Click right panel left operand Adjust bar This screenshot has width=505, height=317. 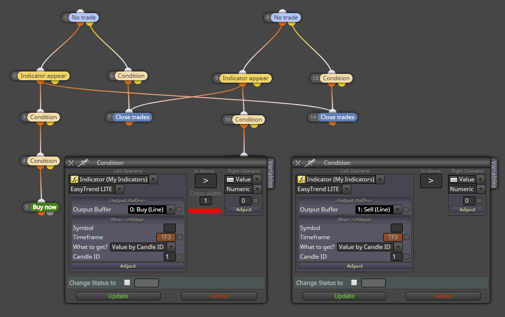[355, 266]
